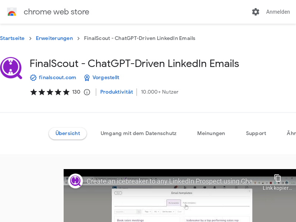Click the verified publisher badge icon

pyautogui.click(x=33, y=78)
